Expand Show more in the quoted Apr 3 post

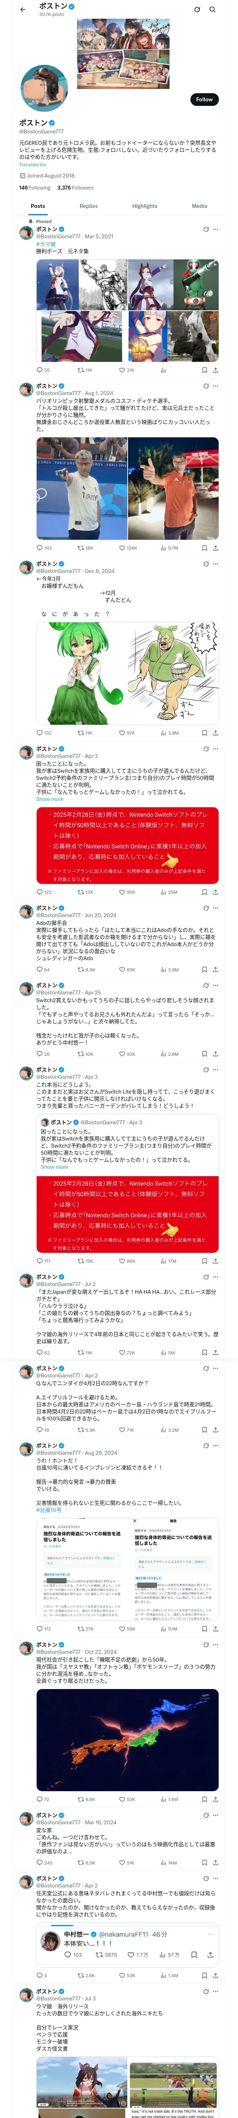point(54,1167)
